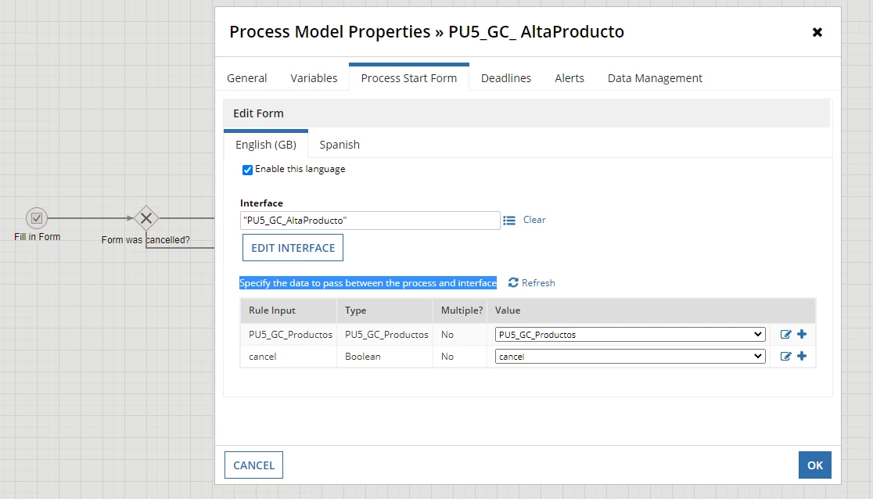
Task: Click the Type column header
Action: pyautogui.click(x=385, y=311)
